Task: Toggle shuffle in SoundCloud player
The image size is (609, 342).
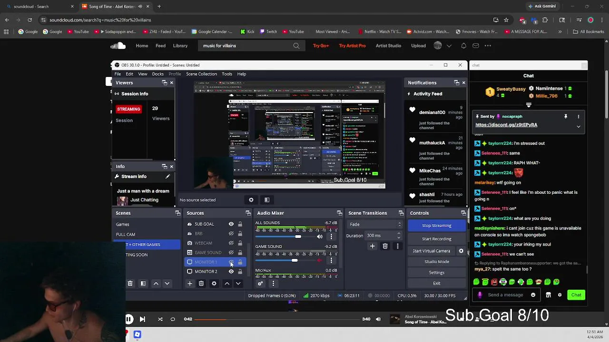Action: click(160, 319)
